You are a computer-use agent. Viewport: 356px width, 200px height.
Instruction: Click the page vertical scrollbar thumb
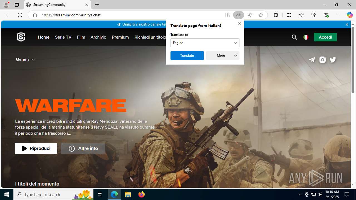pyautogui.click(x=353, y=60)
